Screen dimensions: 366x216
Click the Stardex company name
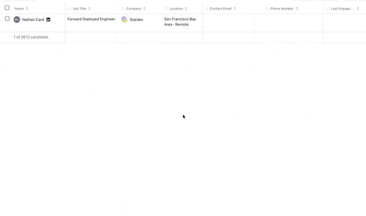click(136, 20)
